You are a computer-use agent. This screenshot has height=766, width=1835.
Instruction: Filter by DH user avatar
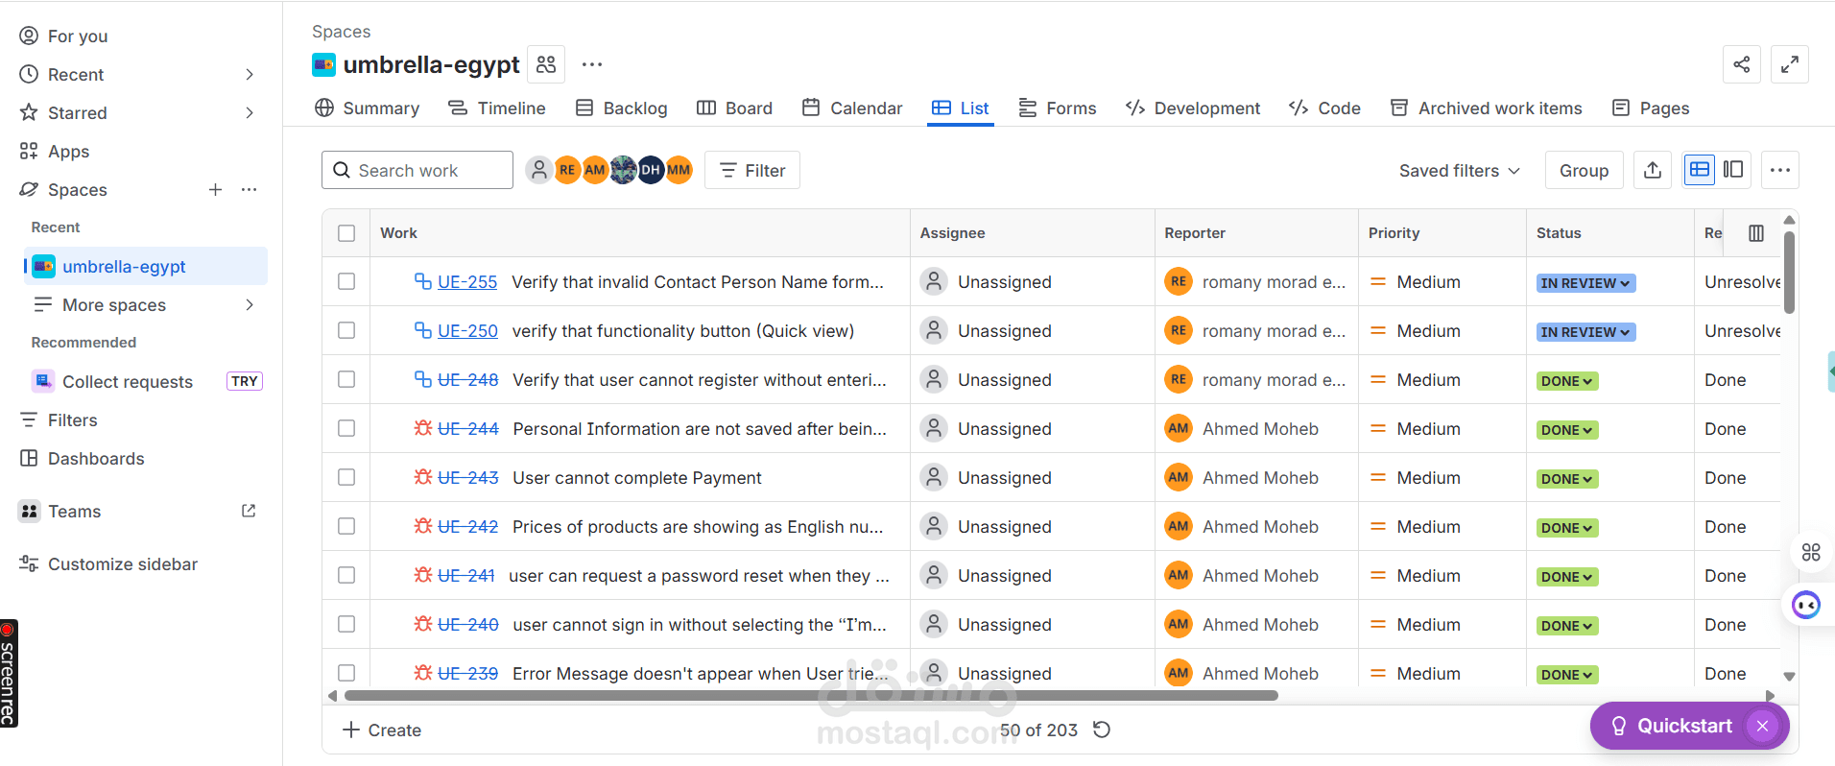pyautogui.click(x=651, y=170)
